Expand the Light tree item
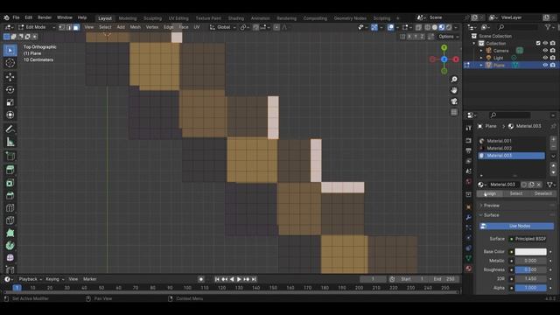The height and width of the screenshot is (315, 560). [x=481, y=58]
